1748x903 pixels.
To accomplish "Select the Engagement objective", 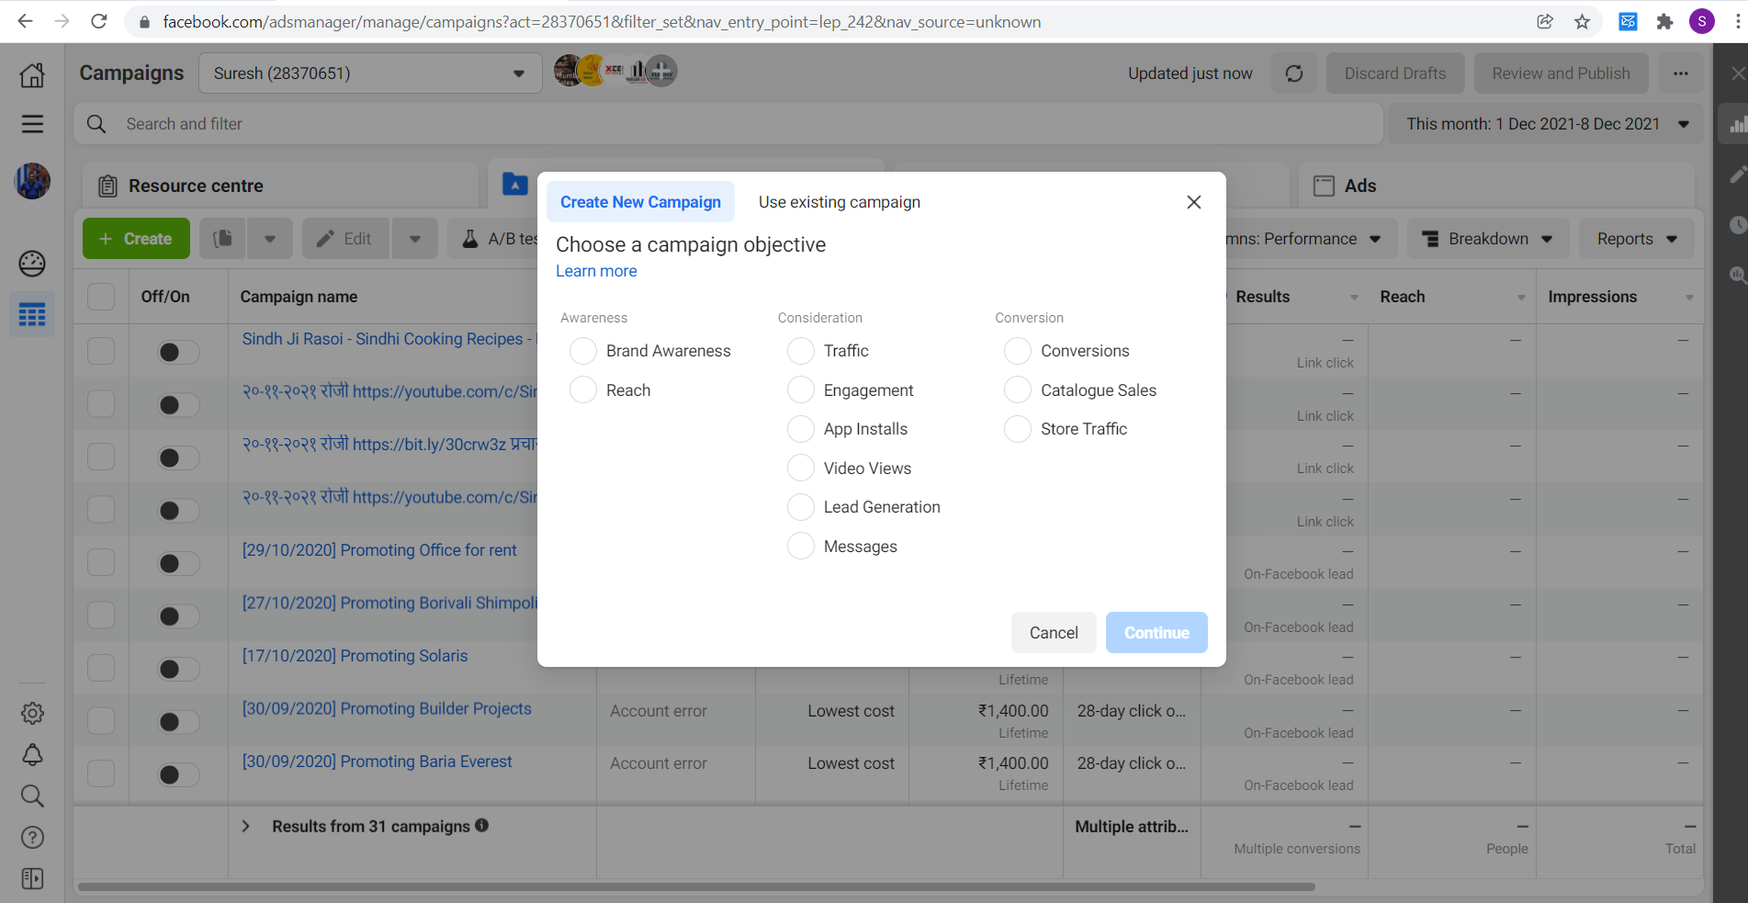I will click(x=801, y=390).
